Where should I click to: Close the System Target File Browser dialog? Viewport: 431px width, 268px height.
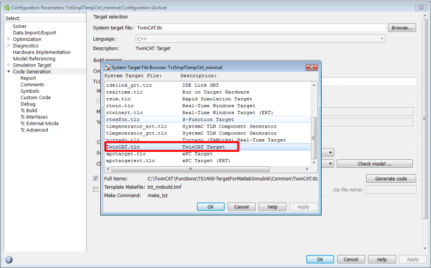pos(311,68)
